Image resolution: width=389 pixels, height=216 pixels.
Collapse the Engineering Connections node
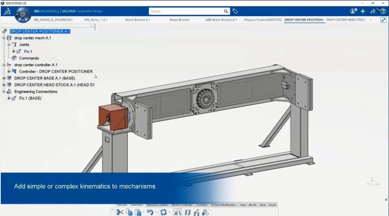click(4, 91)
